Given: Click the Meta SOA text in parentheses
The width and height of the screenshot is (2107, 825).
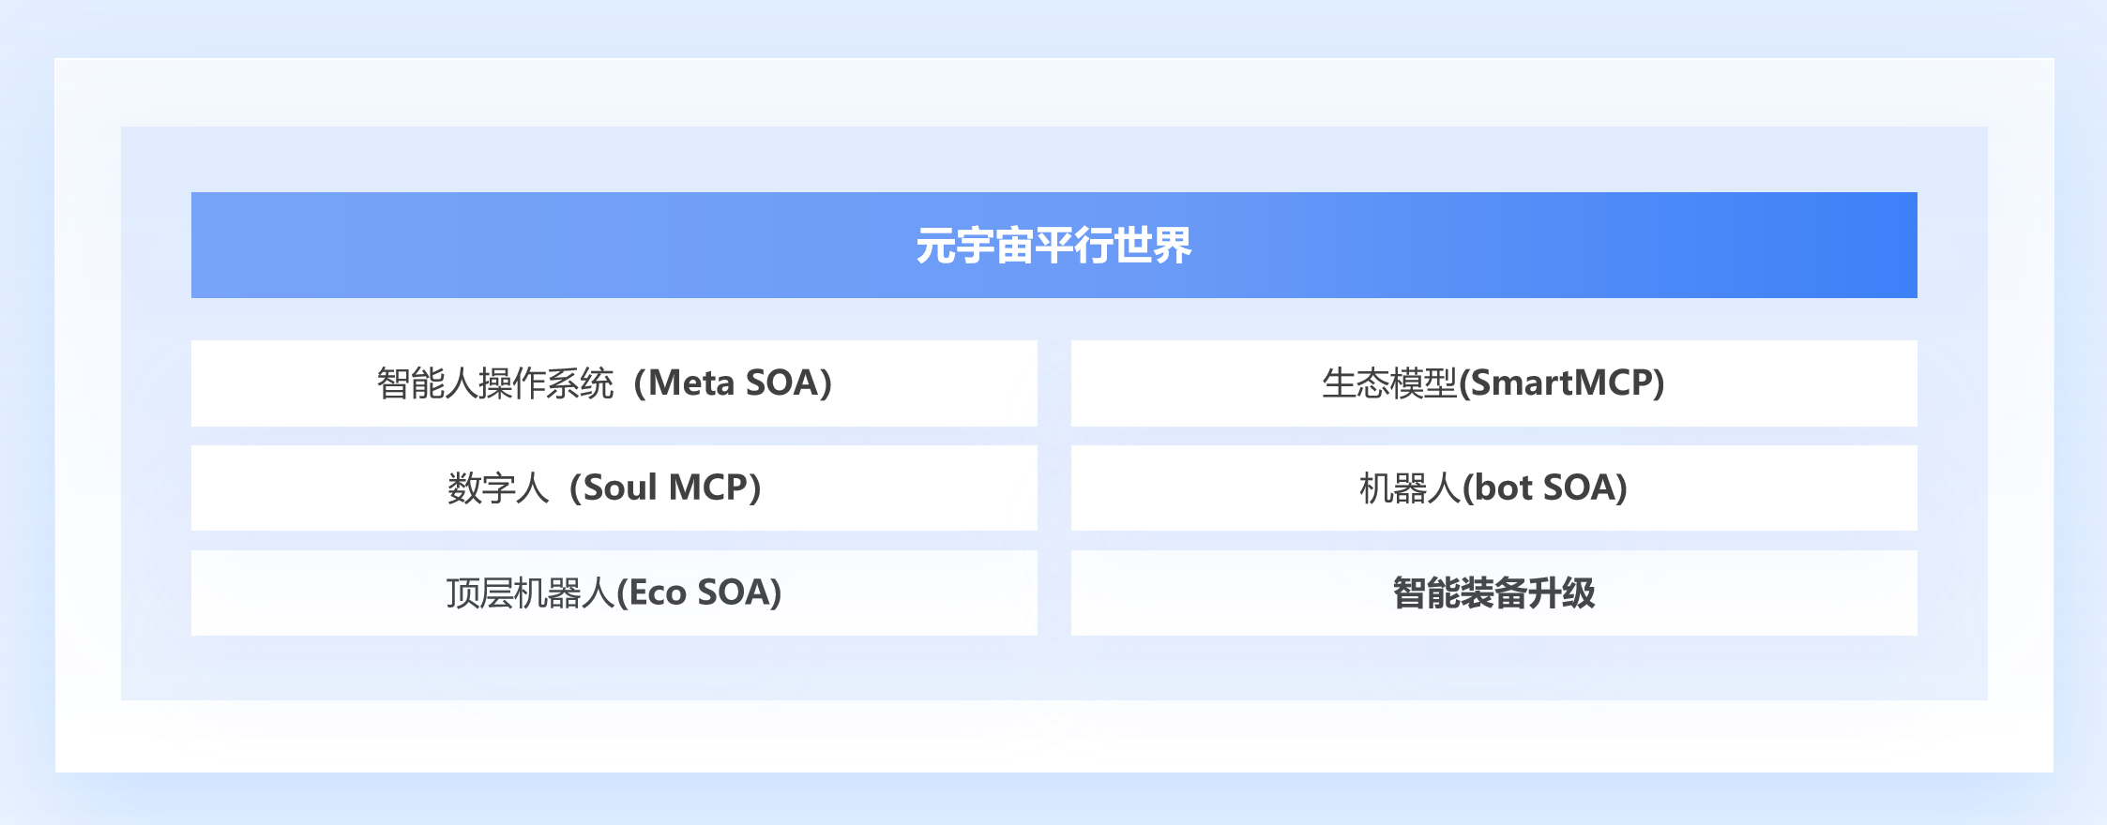Looking at the screenshot, I should click(740, 382).
